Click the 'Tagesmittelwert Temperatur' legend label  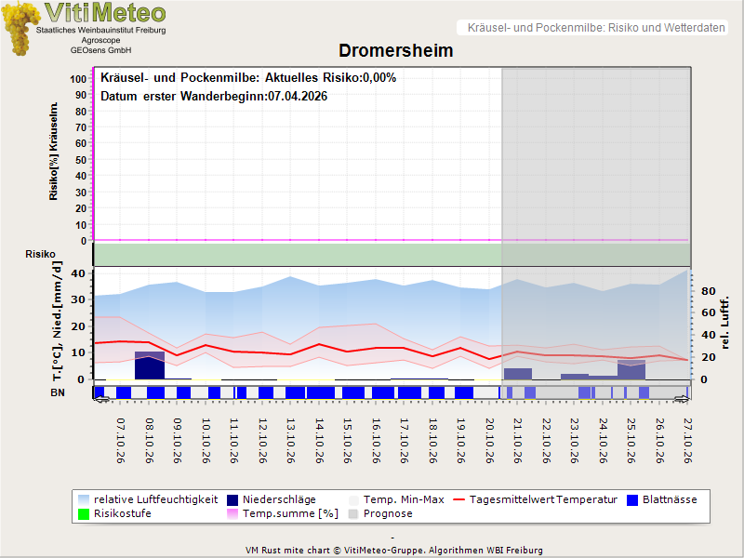coord(543,499)
